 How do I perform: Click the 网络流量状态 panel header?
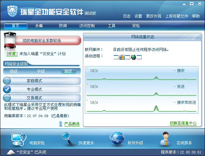tap(142, 37)
